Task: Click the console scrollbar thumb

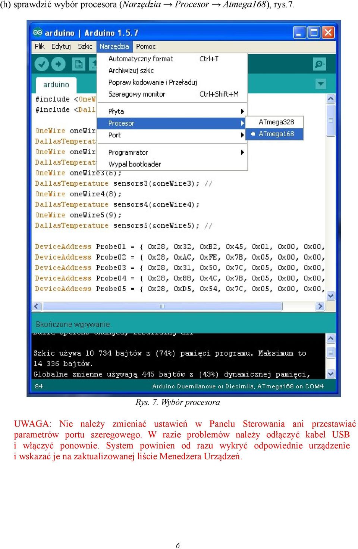Action: [x=330, y=352]
